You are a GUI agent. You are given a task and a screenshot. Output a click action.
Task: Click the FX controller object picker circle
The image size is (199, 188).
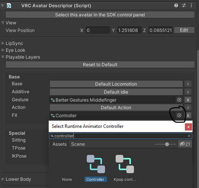(x=179, y=115)
